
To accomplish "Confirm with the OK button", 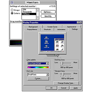I will 51,88.
